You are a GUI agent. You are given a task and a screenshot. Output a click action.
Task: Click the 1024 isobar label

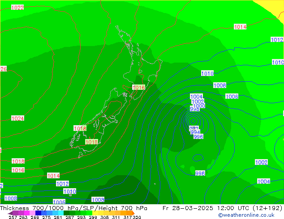[17, 118]
